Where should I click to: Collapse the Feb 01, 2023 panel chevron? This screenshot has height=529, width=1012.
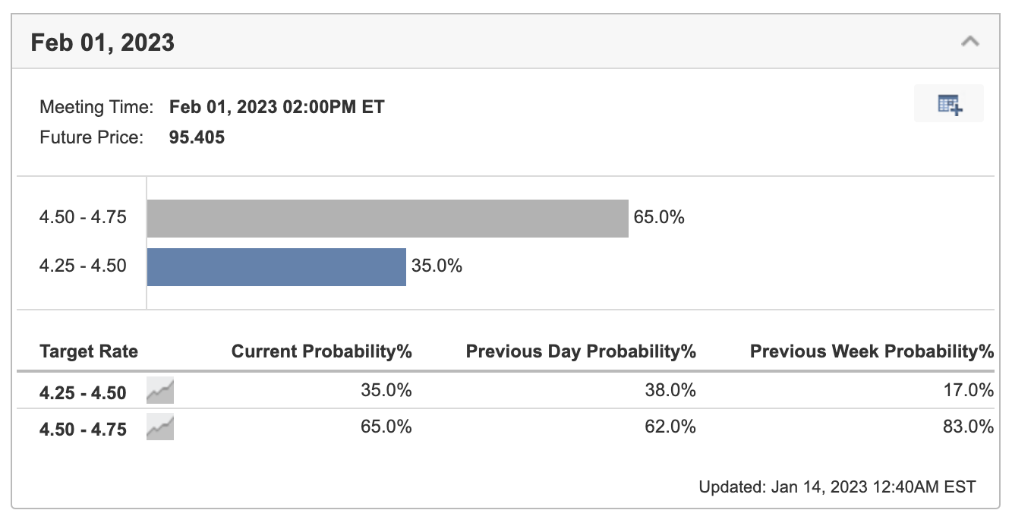pos(969,42)
